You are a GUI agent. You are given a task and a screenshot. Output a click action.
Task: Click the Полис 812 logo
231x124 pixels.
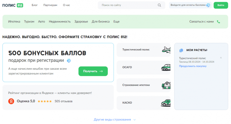[x=13, y=5]
